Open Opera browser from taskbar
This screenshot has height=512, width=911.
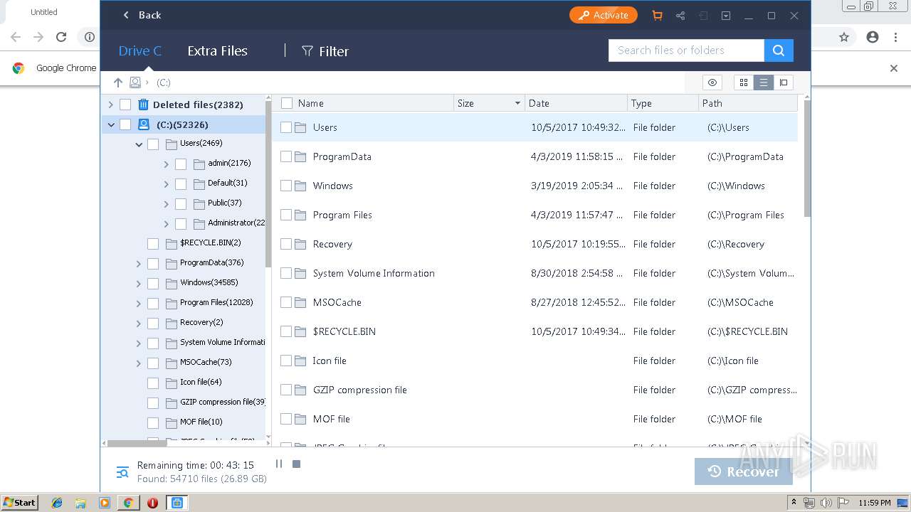[x=152, y=503]
